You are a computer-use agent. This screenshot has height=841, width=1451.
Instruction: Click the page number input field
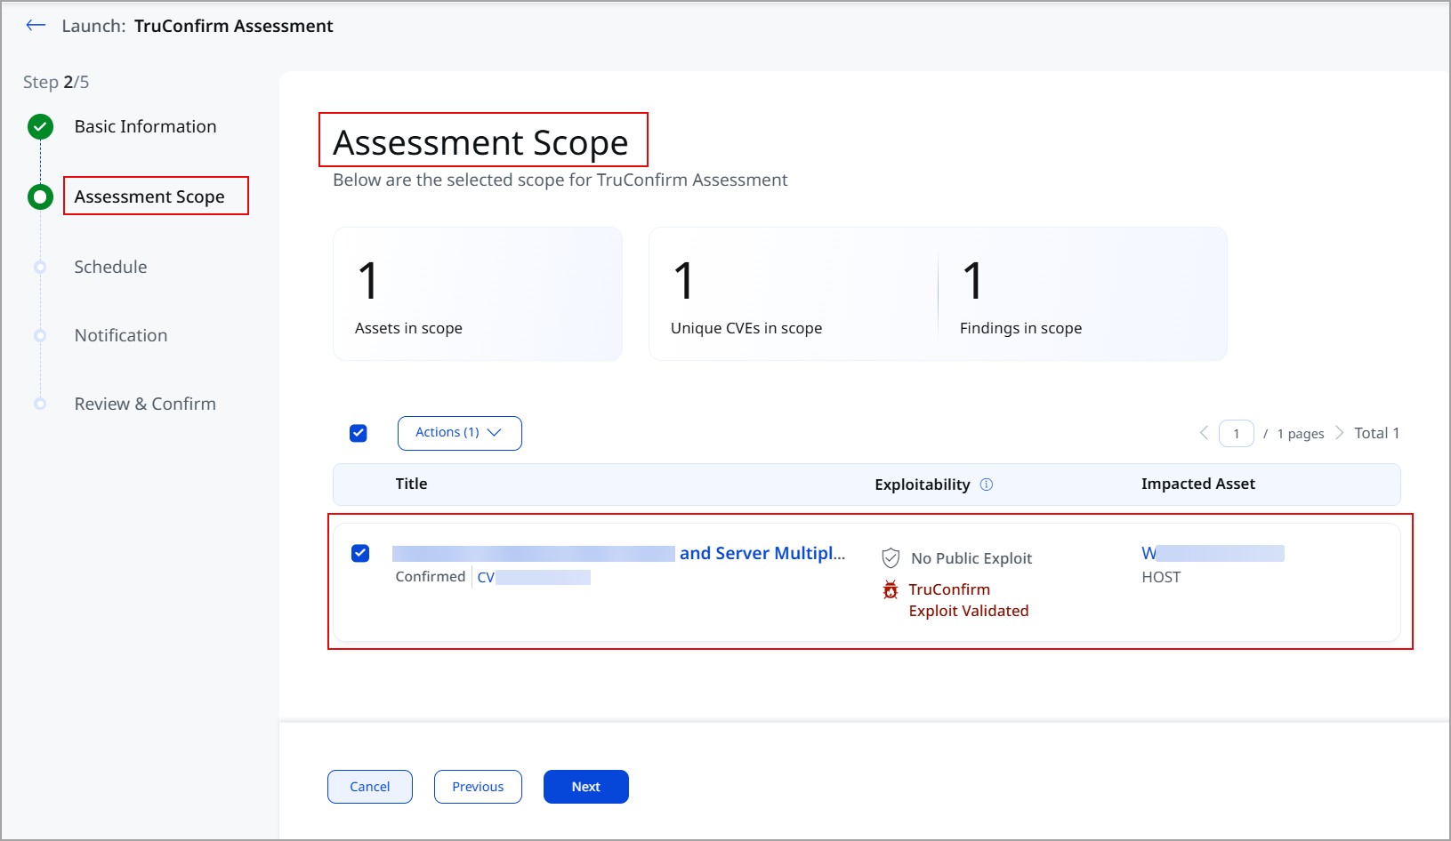point(1237,433)
